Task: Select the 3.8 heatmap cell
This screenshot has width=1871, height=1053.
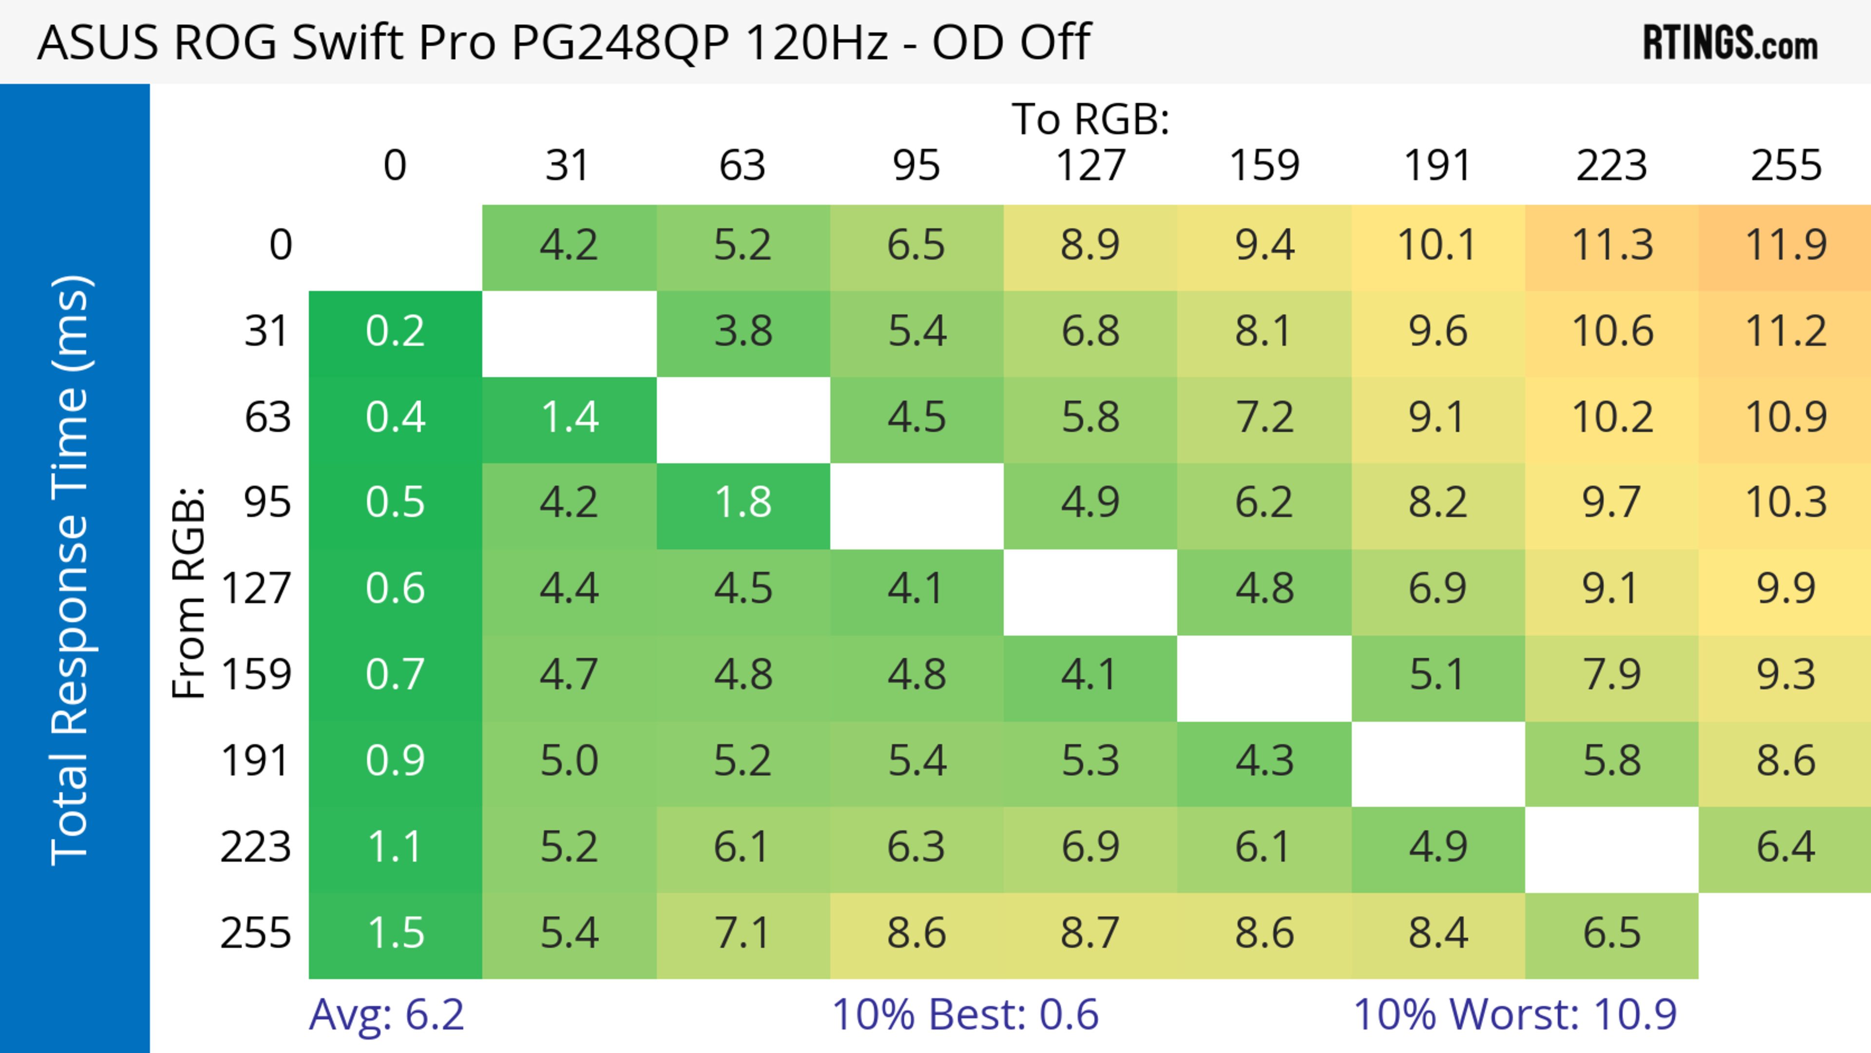Action: click(743, 333)
